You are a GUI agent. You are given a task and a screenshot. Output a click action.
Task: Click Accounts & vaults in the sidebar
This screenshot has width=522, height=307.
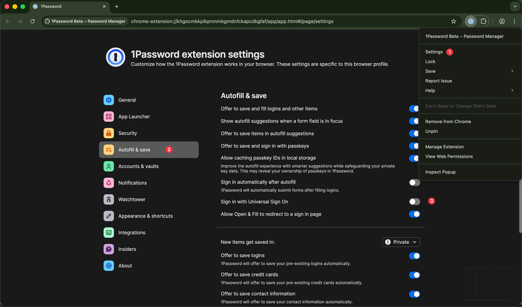(138, 166)
